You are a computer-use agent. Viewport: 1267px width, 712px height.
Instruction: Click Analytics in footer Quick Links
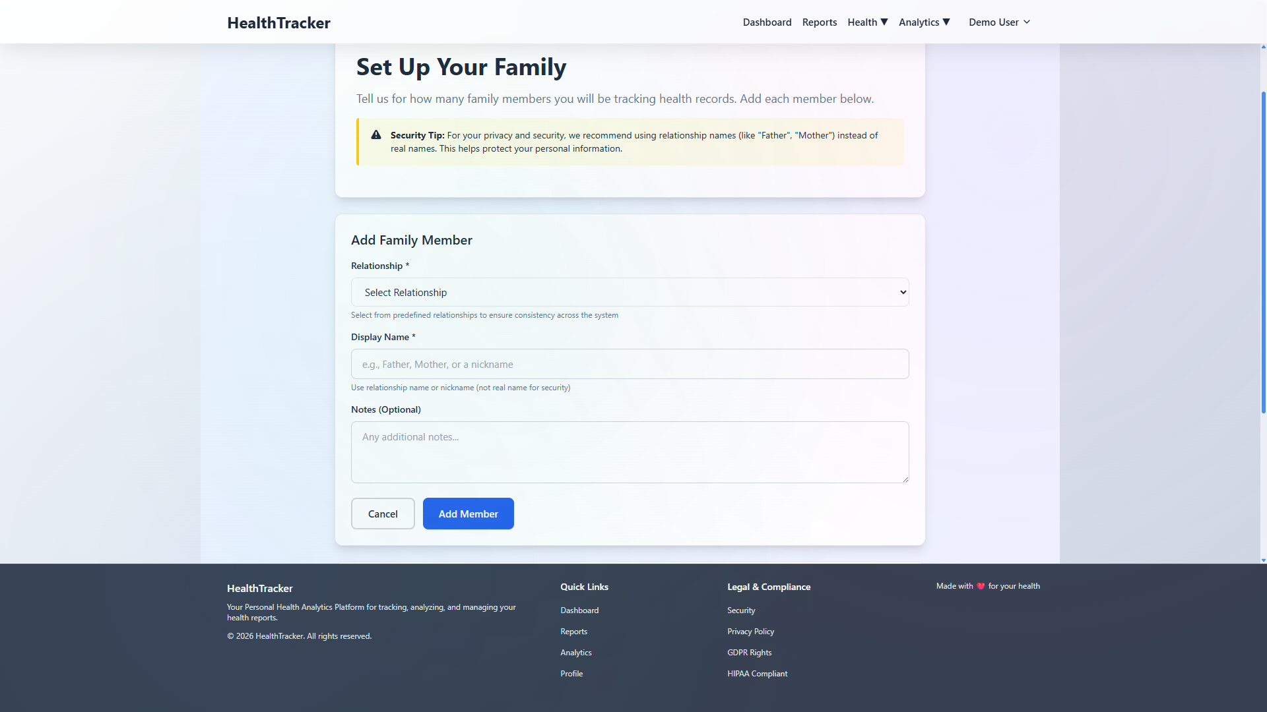(x=575, y=653)
